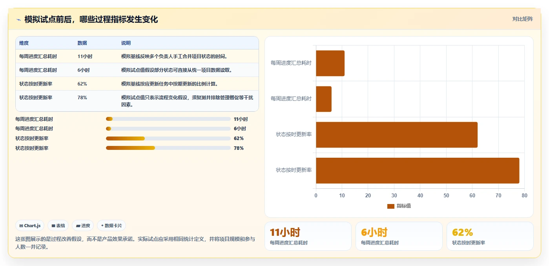Screen dimensions: 549x266
Task: Click the 40 tick on the chart axis
Action: click(420, 196)
